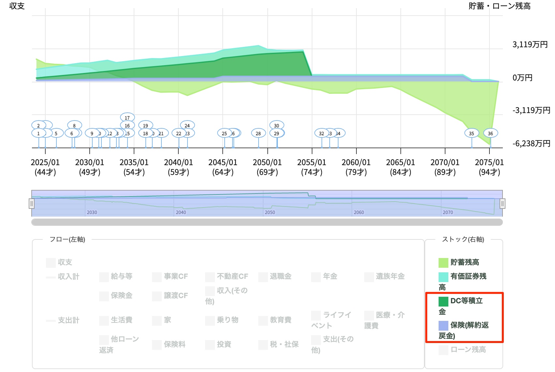
Task: Select event marker 5
Action: [56, 133]
